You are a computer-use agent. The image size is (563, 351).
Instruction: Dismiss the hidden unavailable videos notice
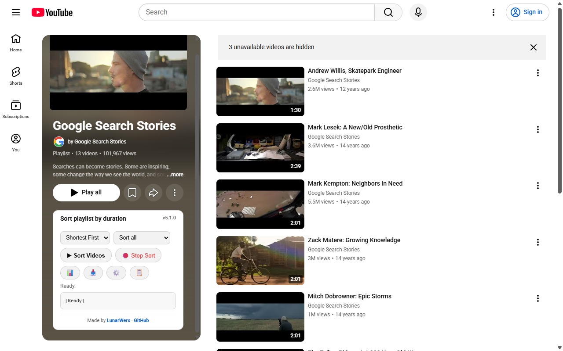pos(534,47)
